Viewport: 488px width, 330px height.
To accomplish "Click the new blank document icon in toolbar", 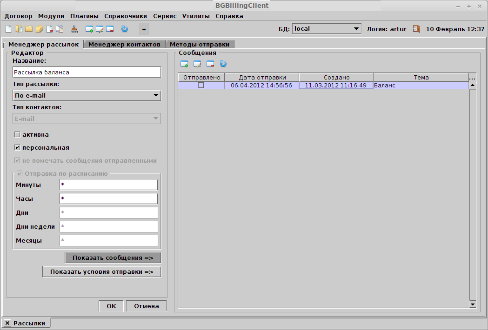I will (8, 29).
